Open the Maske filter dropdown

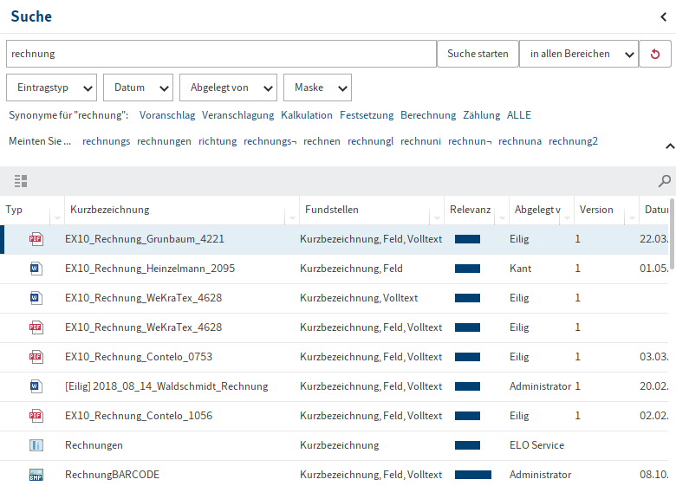317,87
